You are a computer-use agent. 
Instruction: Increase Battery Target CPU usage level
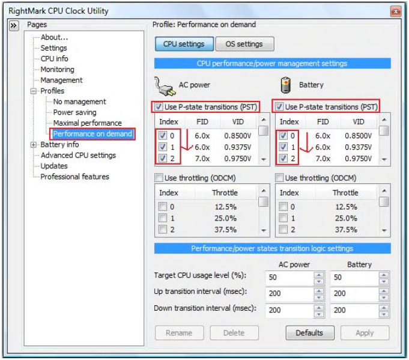tap(384, 275)
